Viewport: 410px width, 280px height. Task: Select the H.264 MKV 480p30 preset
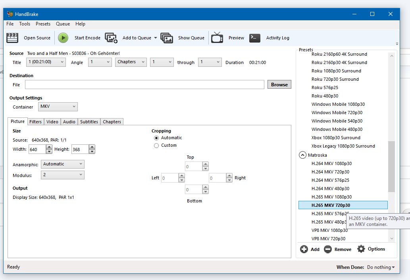tap(330, 189)
